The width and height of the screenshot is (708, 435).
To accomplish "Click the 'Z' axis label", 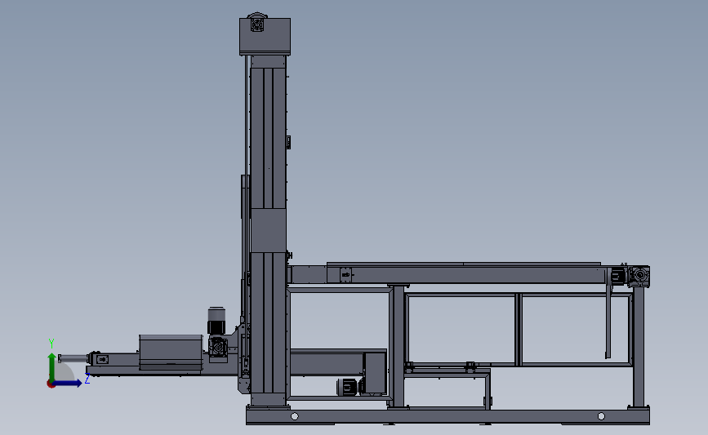I will click(x=87, y=379).
